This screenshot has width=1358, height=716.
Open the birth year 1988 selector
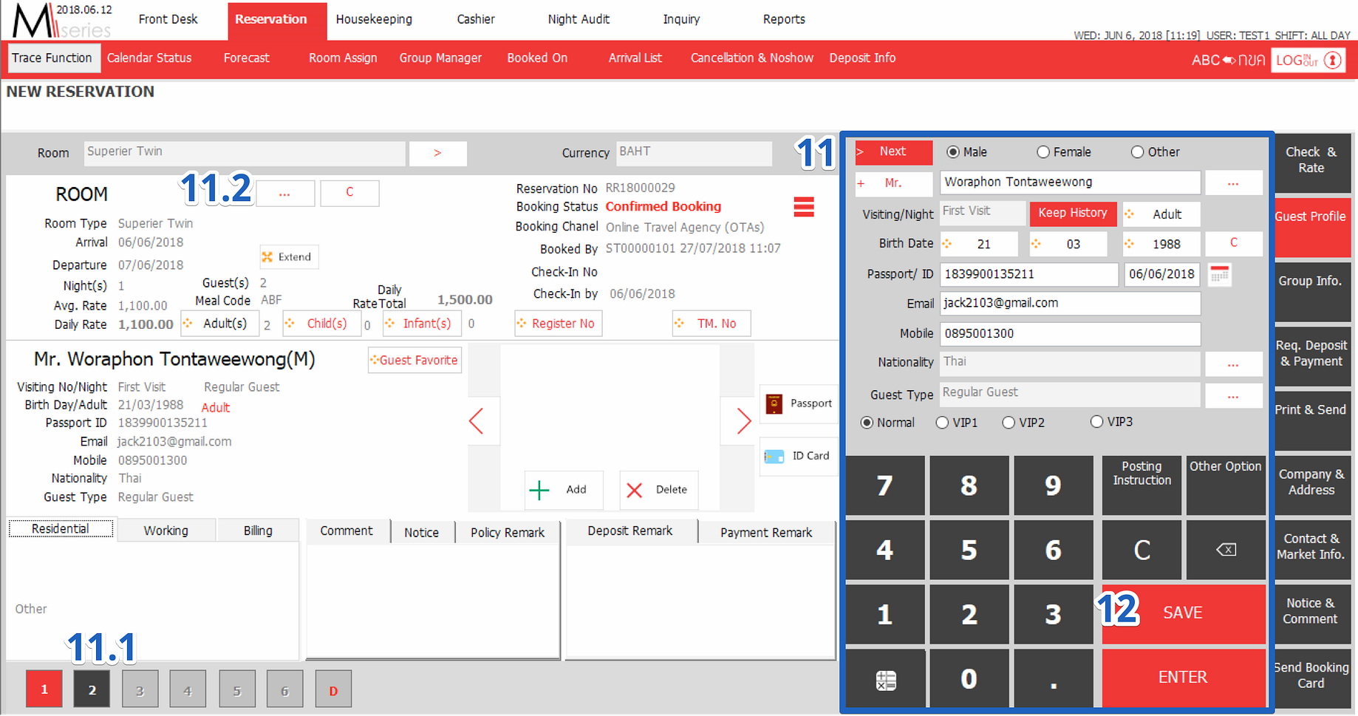(1161, 244)
